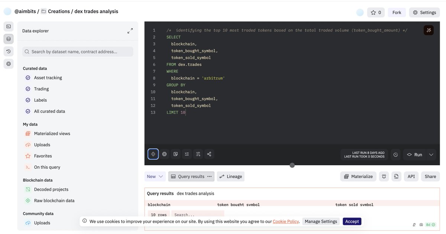Toggle the editor collapse/expand icon

pos(153,154)
